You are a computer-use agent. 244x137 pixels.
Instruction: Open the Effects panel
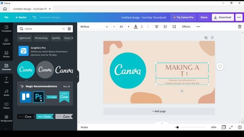(x=186, y=27)
